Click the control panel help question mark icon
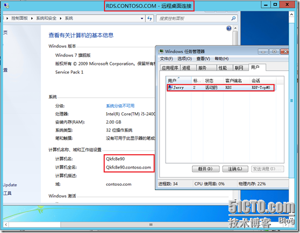 click(229, 28)
